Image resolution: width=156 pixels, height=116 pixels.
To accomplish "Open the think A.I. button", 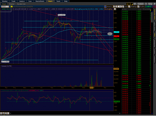I will tap(109, 6).
